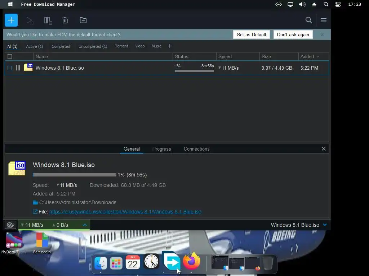Image resolution: width=369 pixels, height=276 pixels.
Task: Open search in Free Download Manager
Action: click(308, 20)
